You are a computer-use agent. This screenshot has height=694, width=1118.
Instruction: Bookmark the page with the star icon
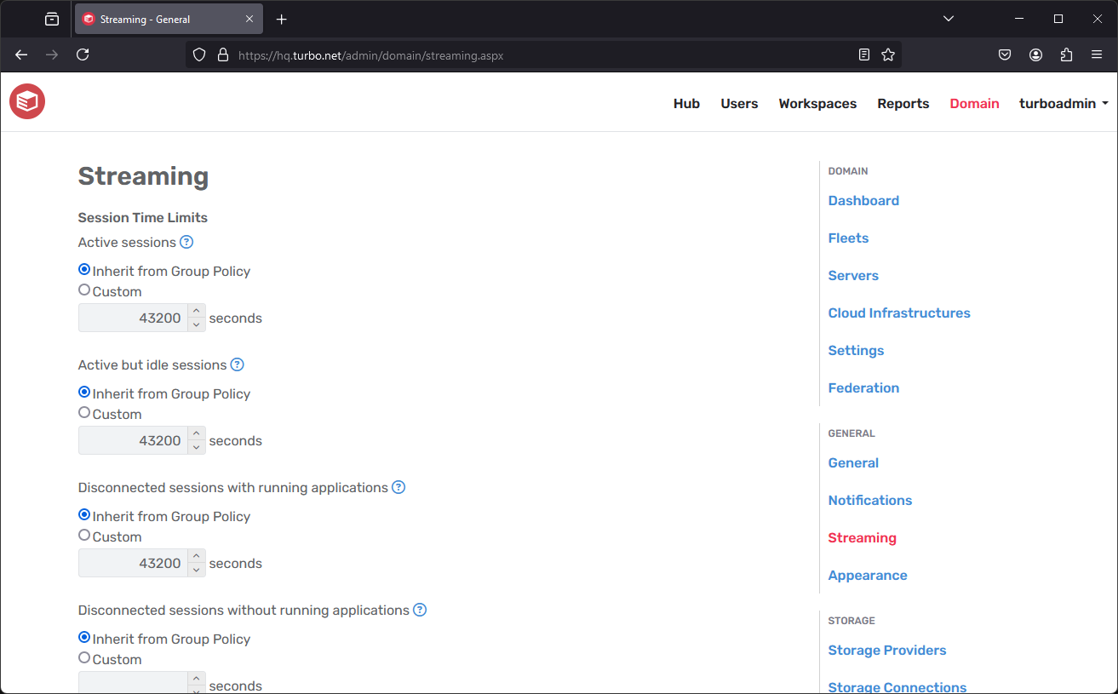(x=888, y=54)
